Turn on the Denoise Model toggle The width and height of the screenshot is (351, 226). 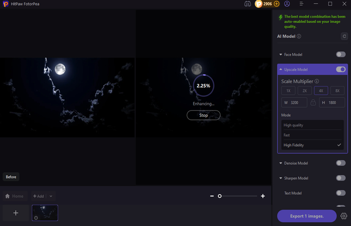341,163
